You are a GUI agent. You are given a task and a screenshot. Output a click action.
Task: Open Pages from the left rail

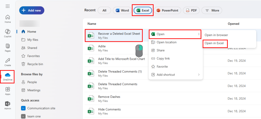tap(8, 48)
